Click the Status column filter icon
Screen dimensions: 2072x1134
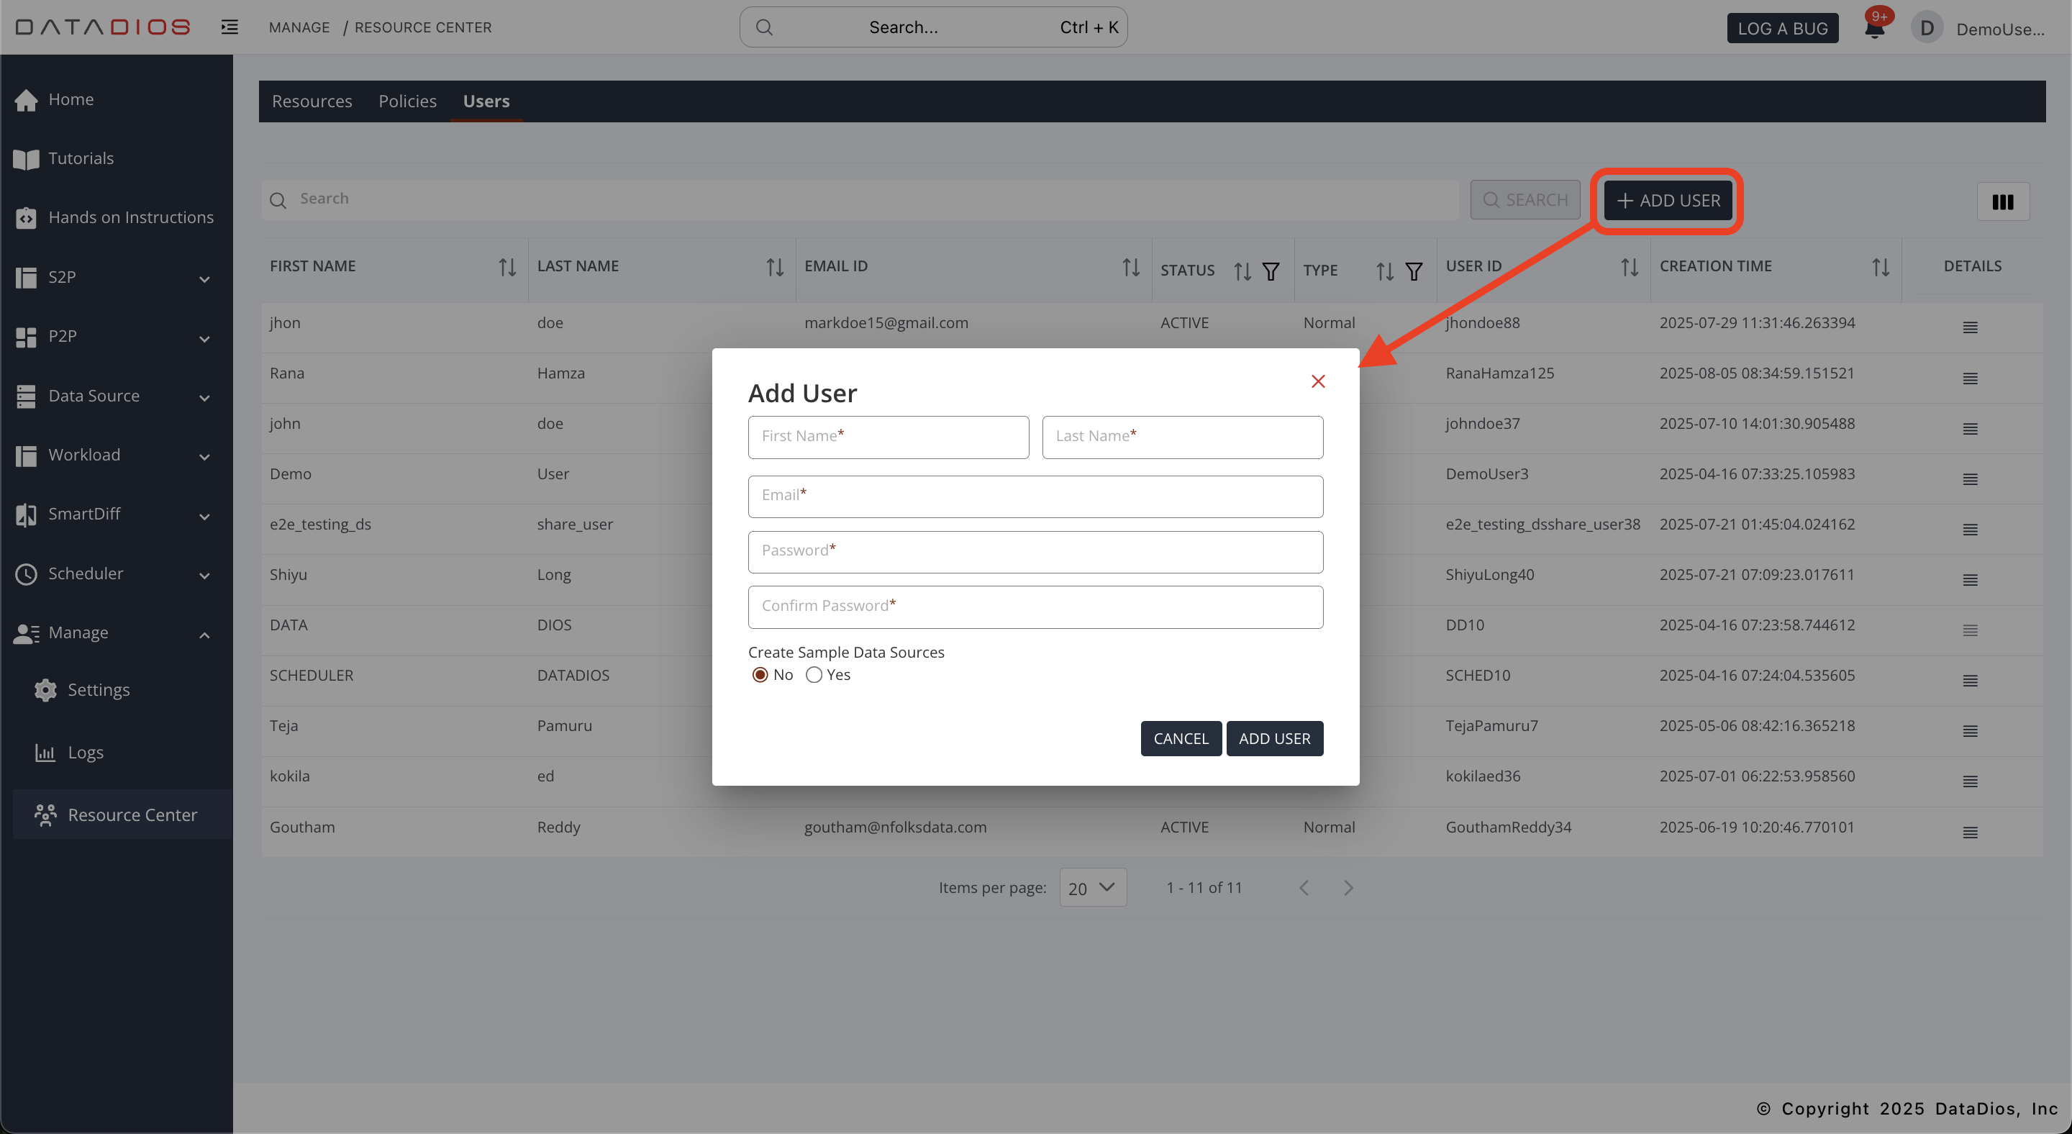(x=1270, y=271)
